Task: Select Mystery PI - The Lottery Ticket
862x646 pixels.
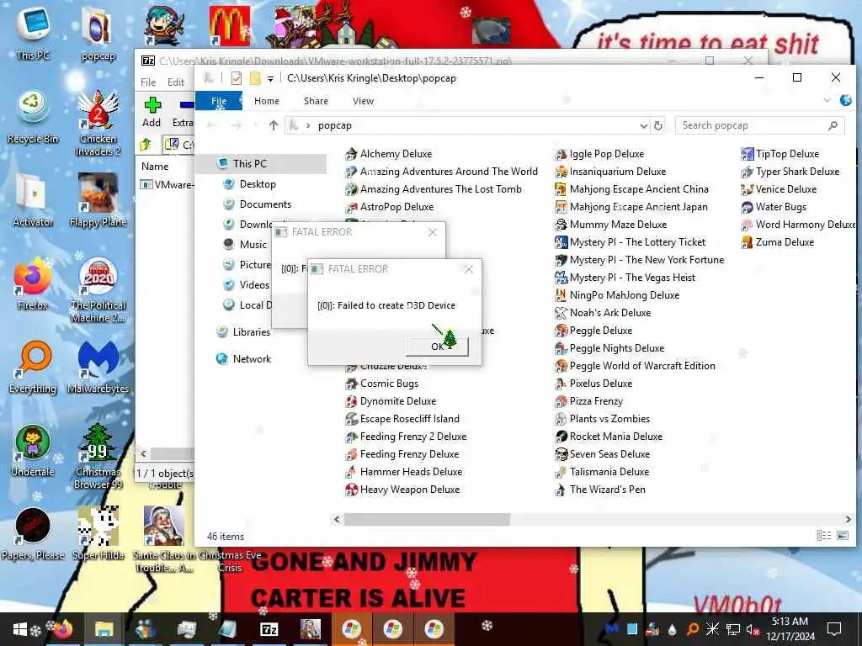Action: (630, 242)
